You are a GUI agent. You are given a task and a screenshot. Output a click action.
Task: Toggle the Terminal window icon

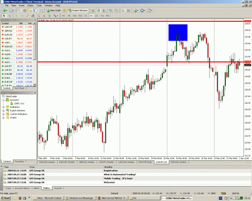[35, 10]
